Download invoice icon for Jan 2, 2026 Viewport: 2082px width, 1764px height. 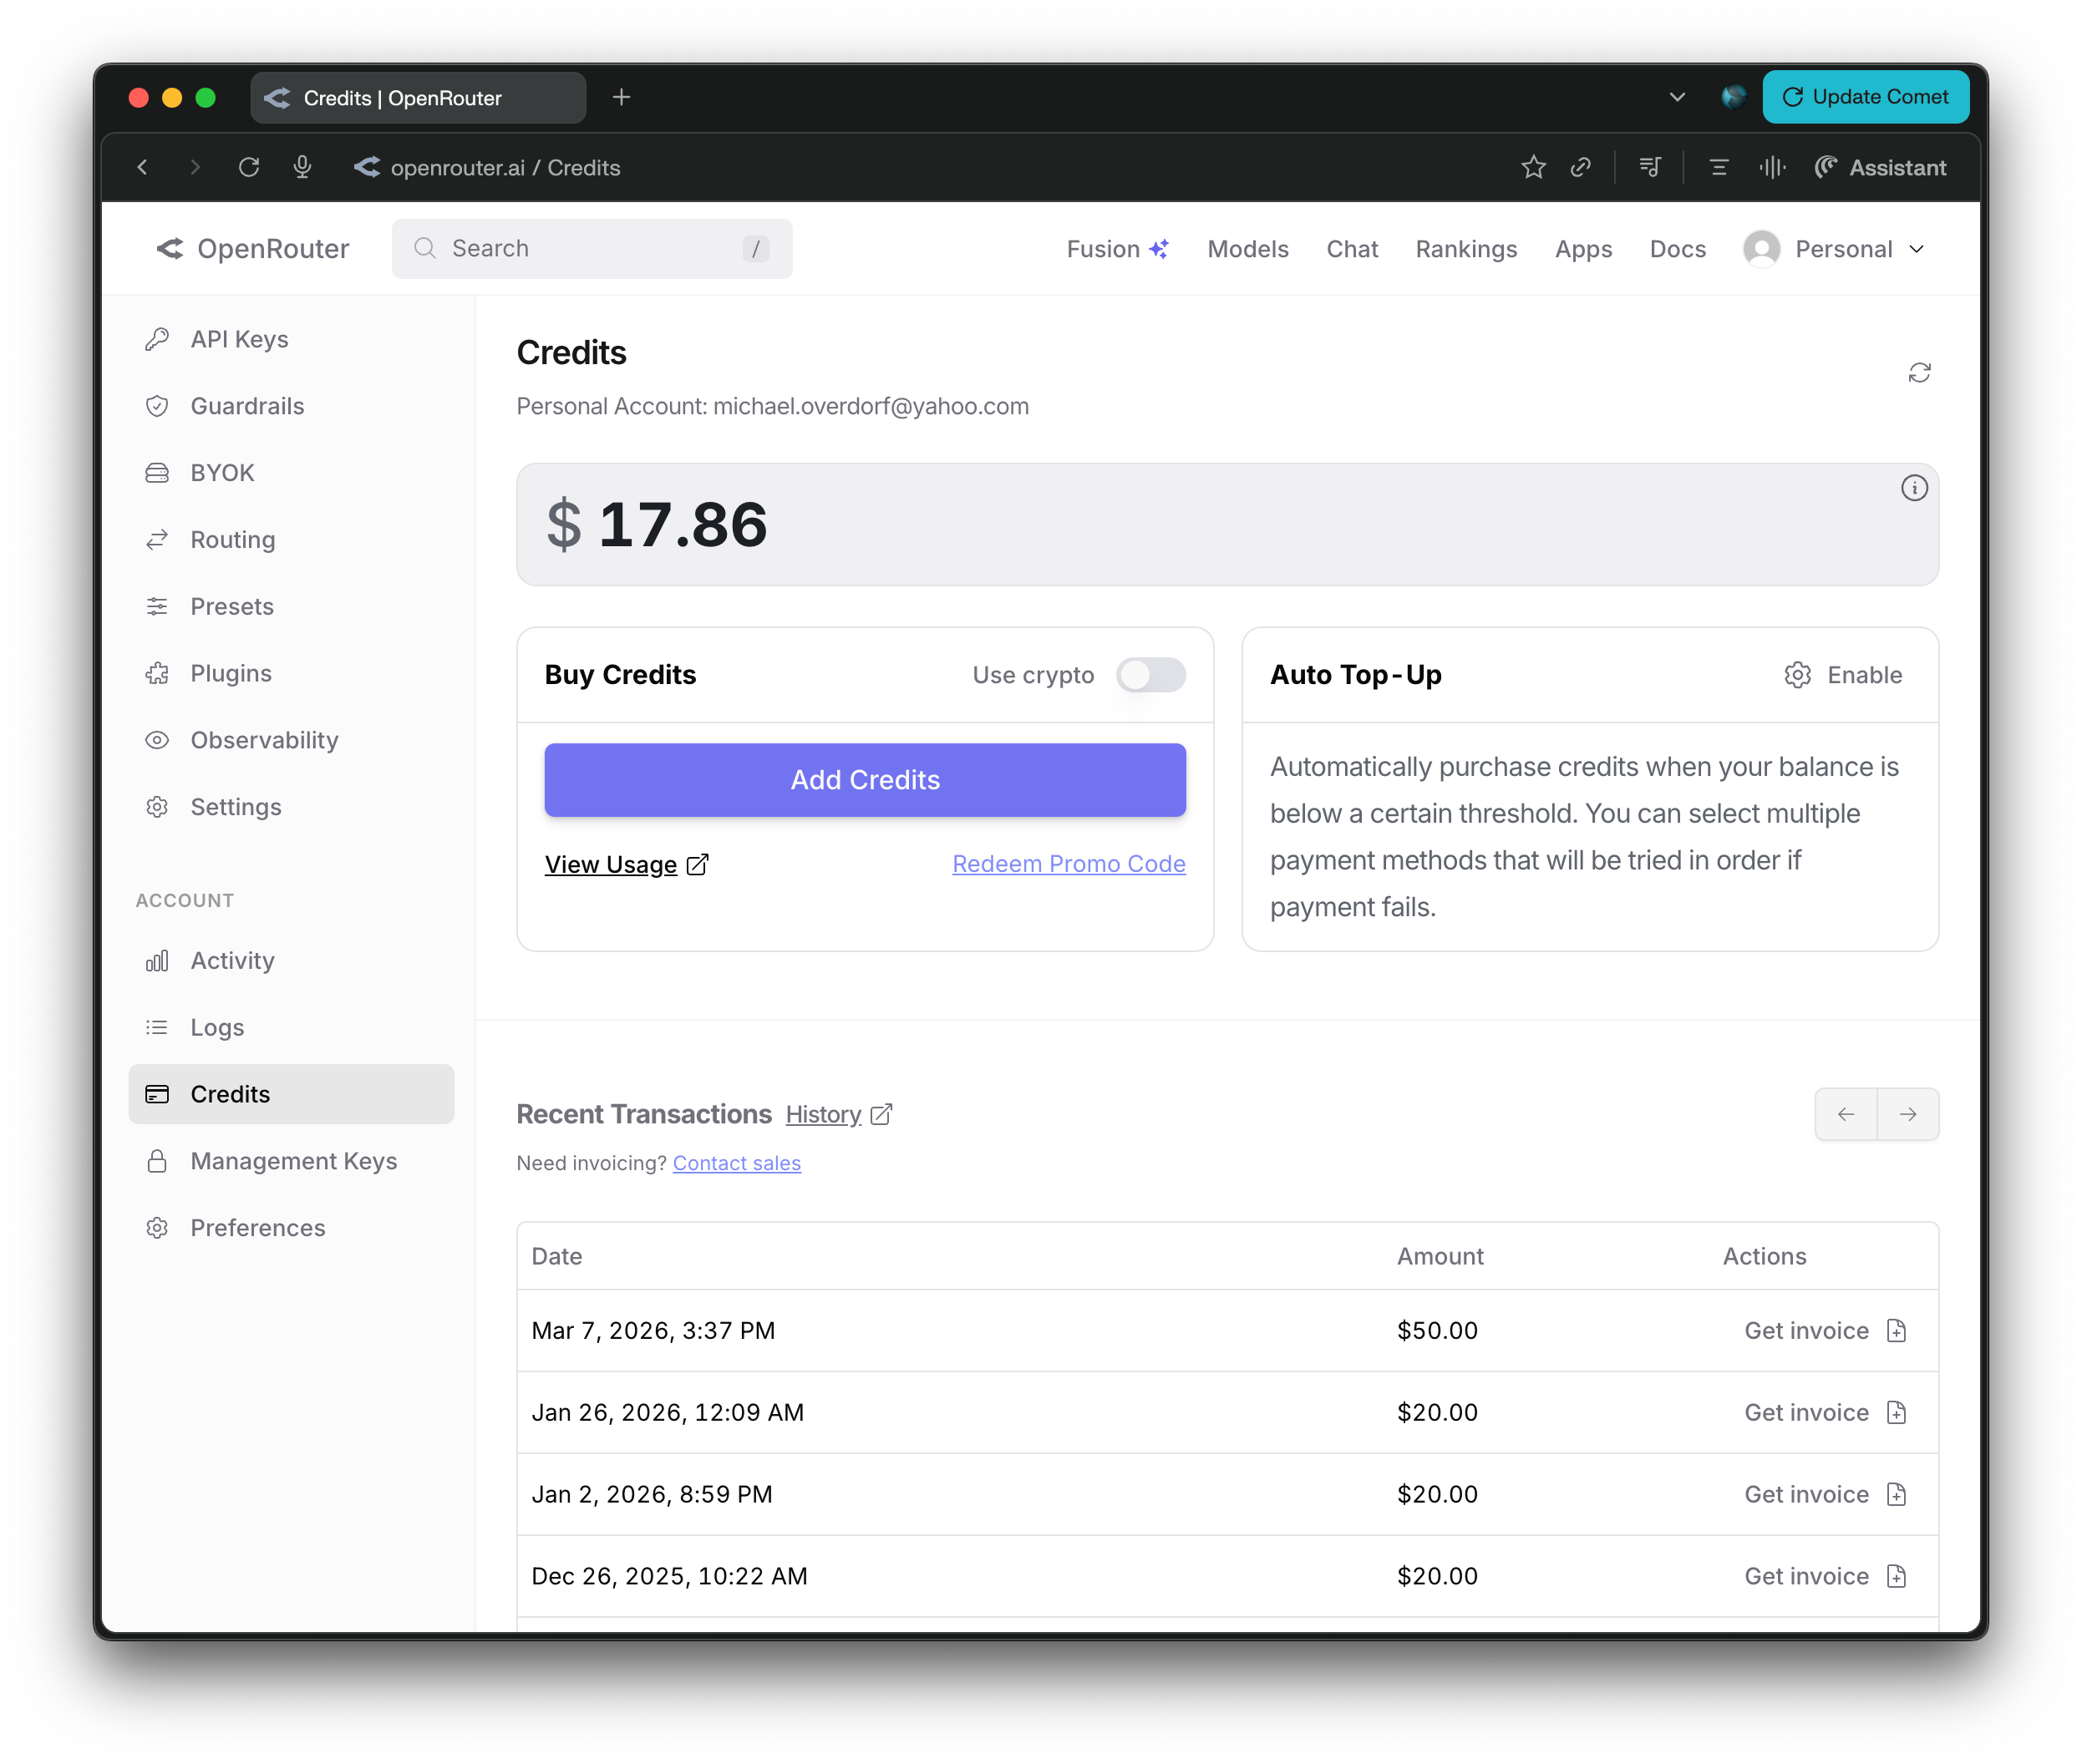point(1895,1494)
